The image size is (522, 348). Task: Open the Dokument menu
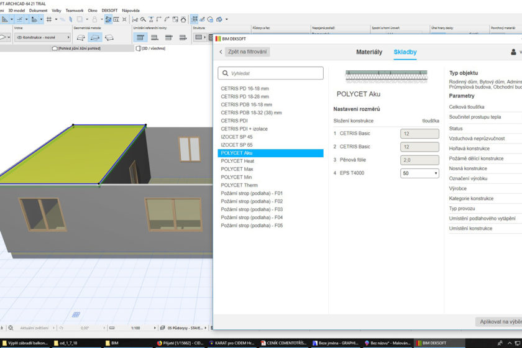(x=38, y=11)
